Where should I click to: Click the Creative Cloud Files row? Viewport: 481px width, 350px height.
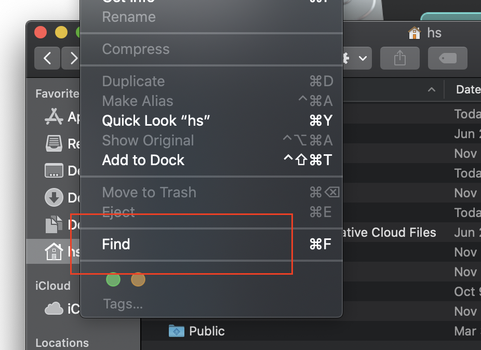coord(390,232)
